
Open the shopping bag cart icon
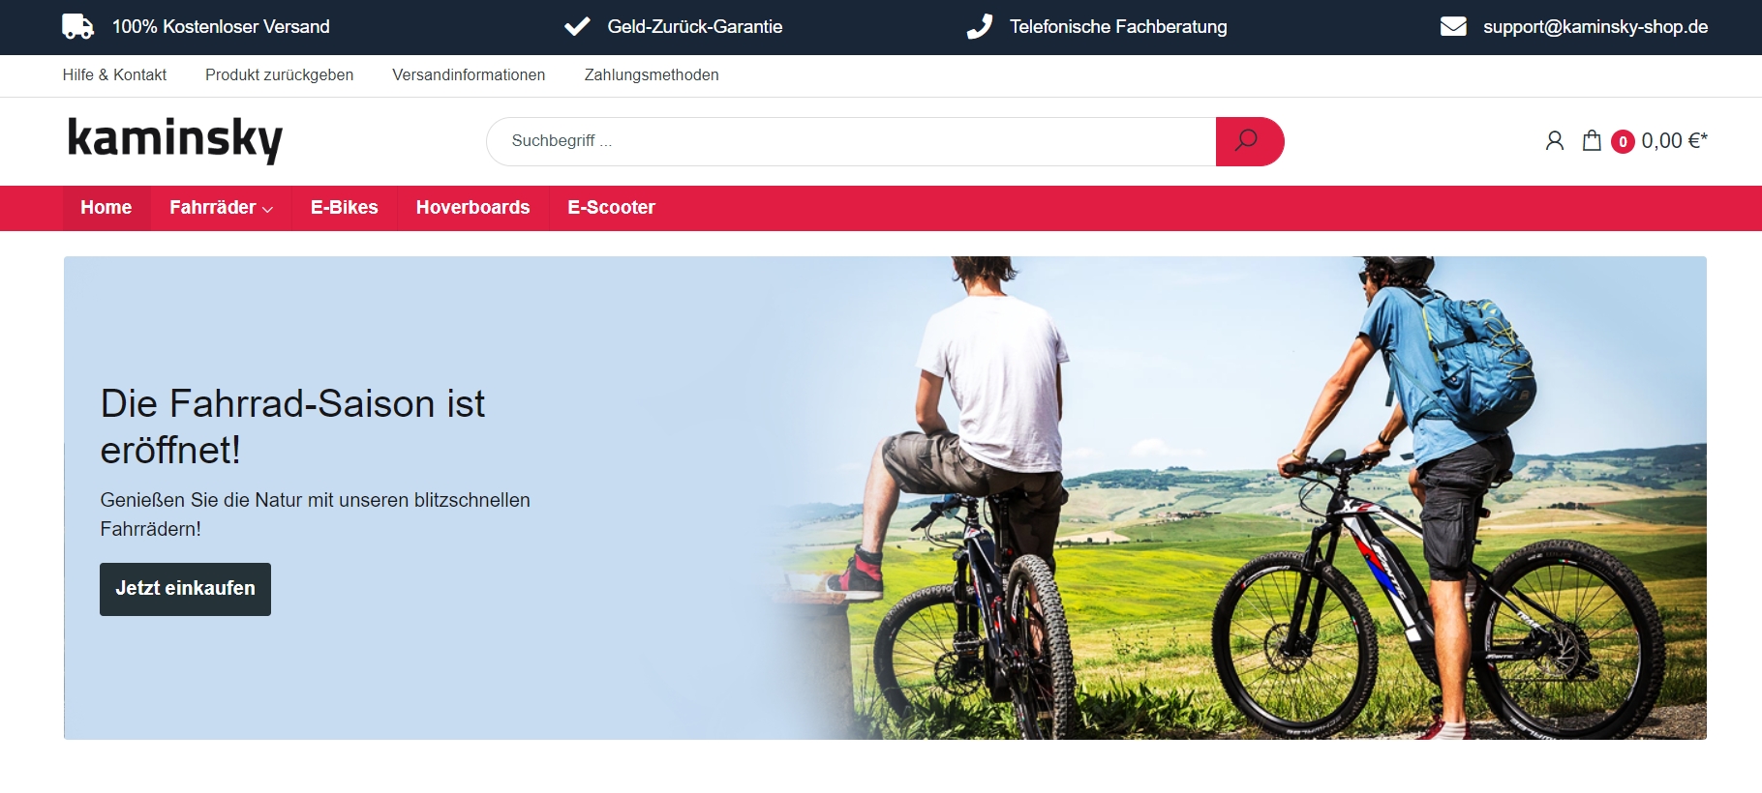click(1592, 141)
